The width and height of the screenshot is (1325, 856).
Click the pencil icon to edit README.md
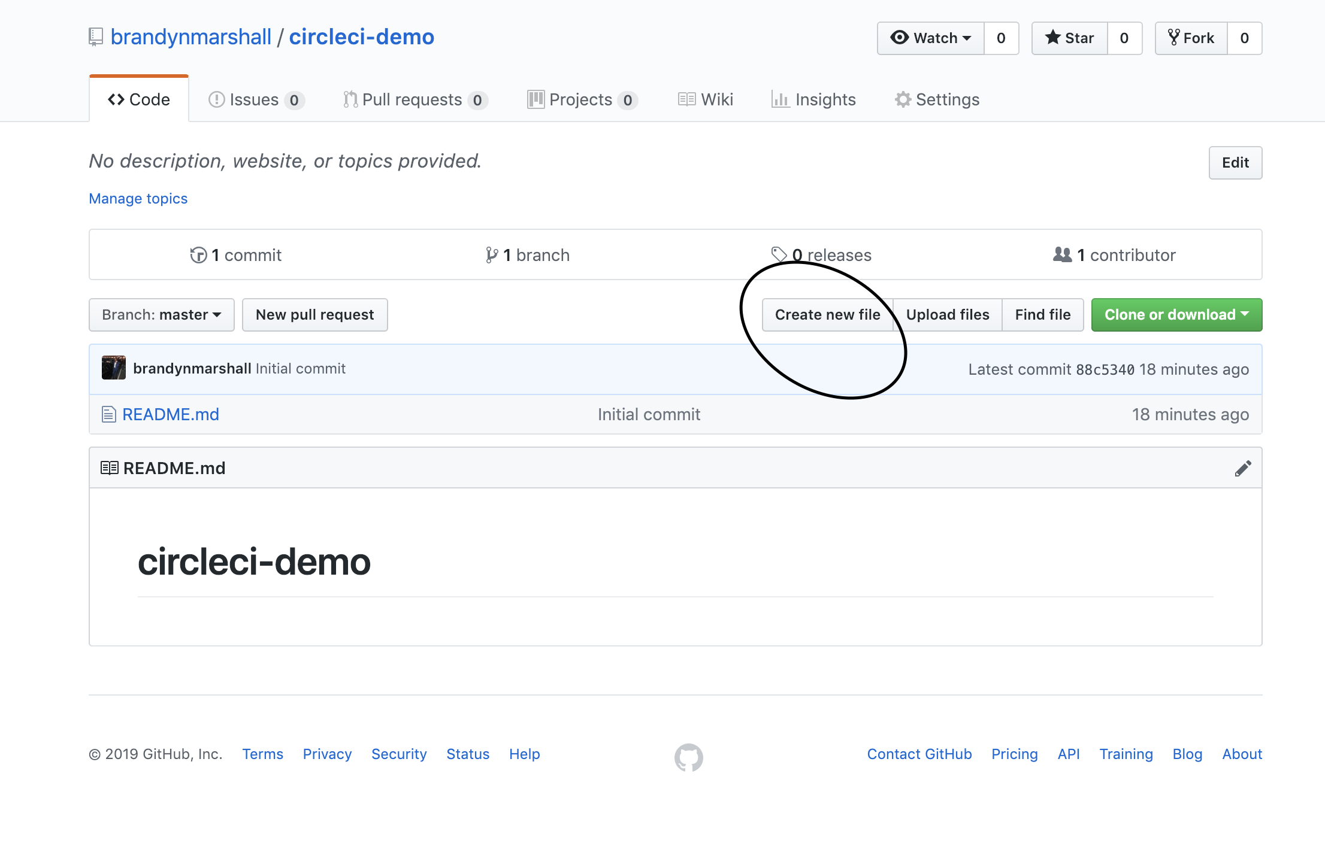(x=1243, y=468)
